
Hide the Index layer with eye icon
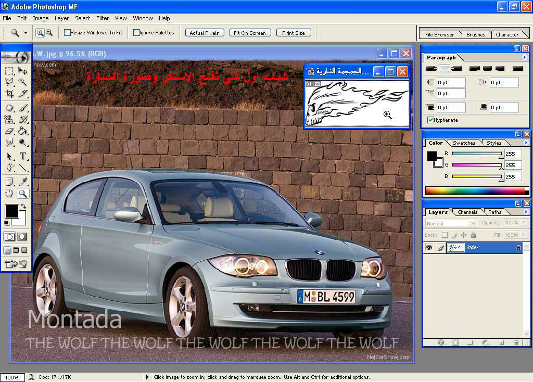(x=429, y=247)
